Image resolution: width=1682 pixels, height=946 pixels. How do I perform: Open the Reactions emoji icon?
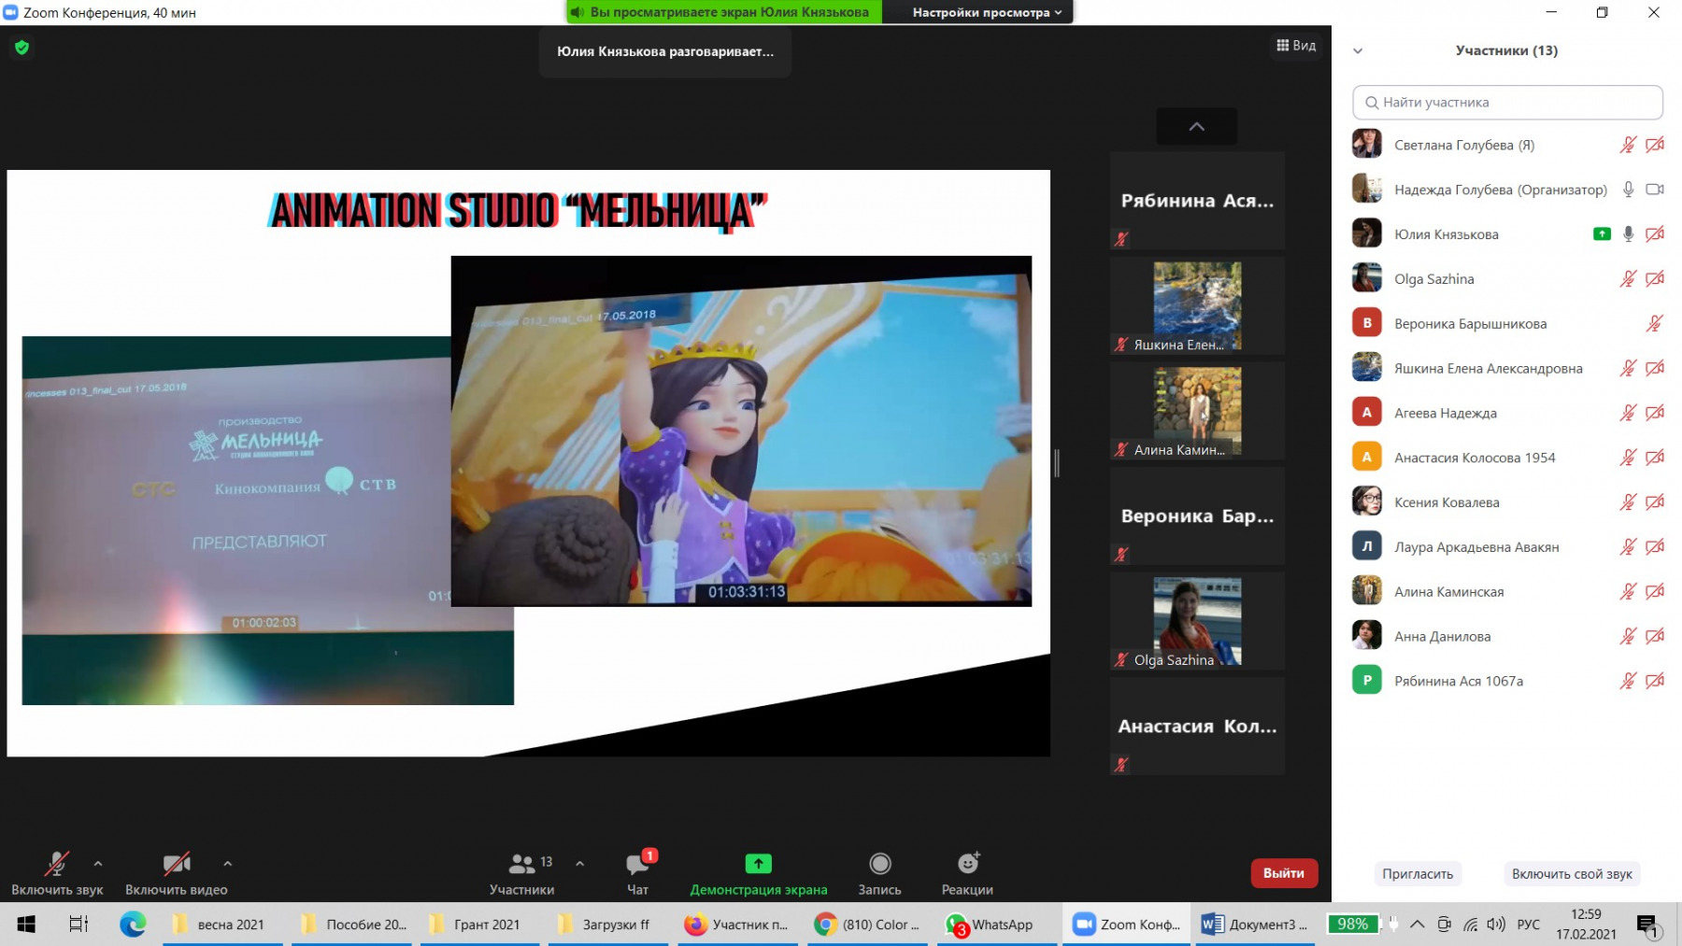tap(968, 864)
